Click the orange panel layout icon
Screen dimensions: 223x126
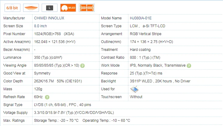[87, 8]
